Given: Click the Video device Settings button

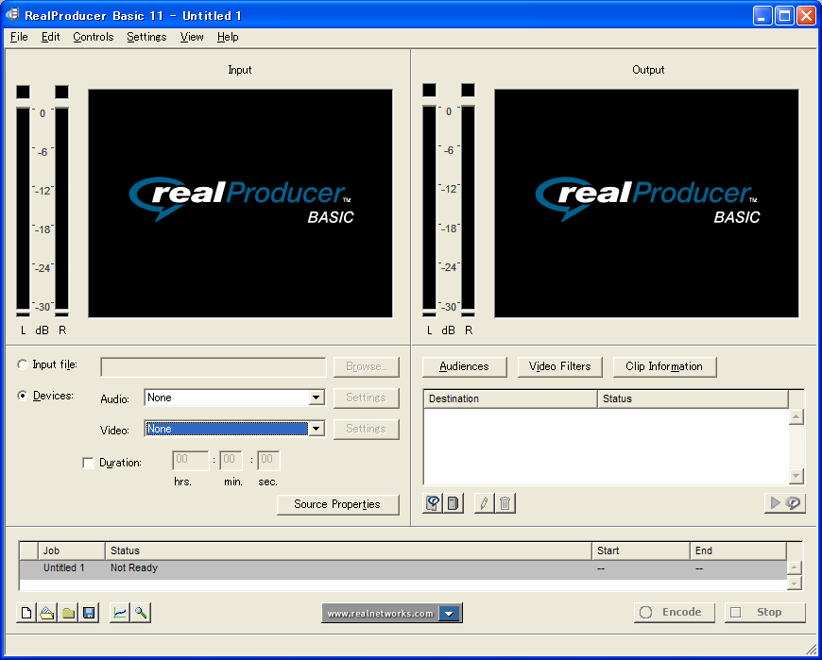Looking at the screenshot, I should tap(367, 429).
